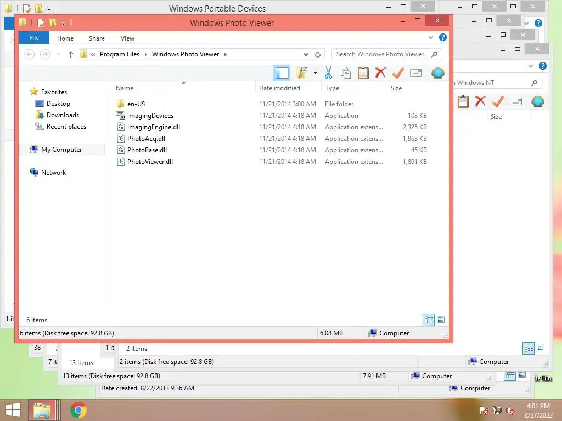Expand the ribbon with the chevron
Screen dimensions: 562x421
coord(430,38)
